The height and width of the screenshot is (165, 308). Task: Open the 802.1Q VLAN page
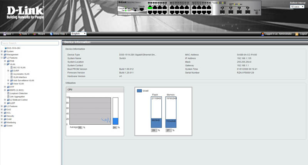click(19, 68)
